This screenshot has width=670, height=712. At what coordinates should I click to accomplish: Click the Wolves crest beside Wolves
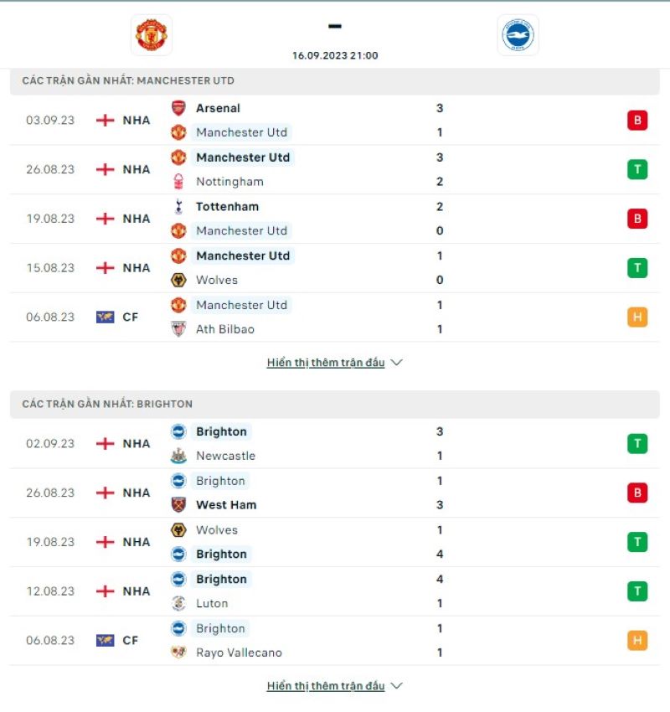click(178, 281)
